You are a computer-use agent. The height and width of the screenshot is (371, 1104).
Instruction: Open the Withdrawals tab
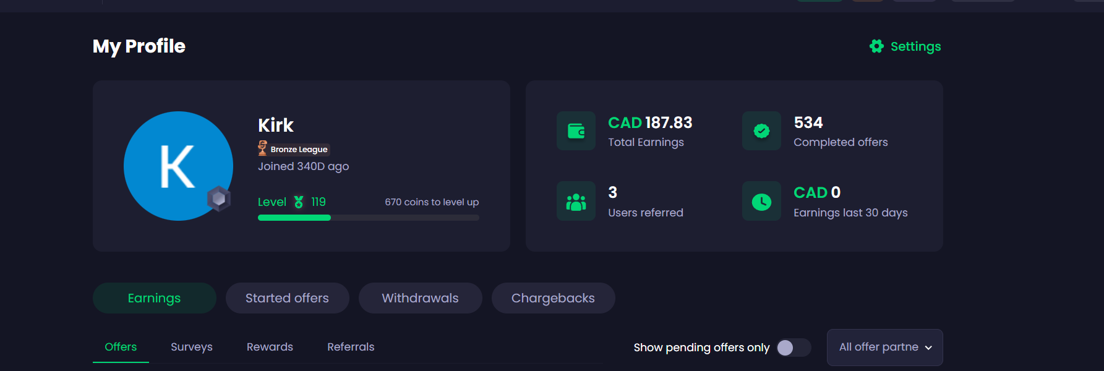[420, 298]
